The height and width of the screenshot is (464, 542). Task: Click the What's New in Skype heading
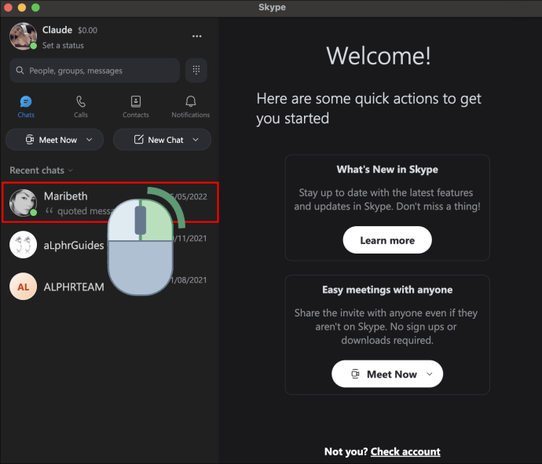click(x=387, y=170)
